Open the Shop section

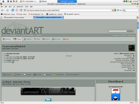tap(17, 39)
